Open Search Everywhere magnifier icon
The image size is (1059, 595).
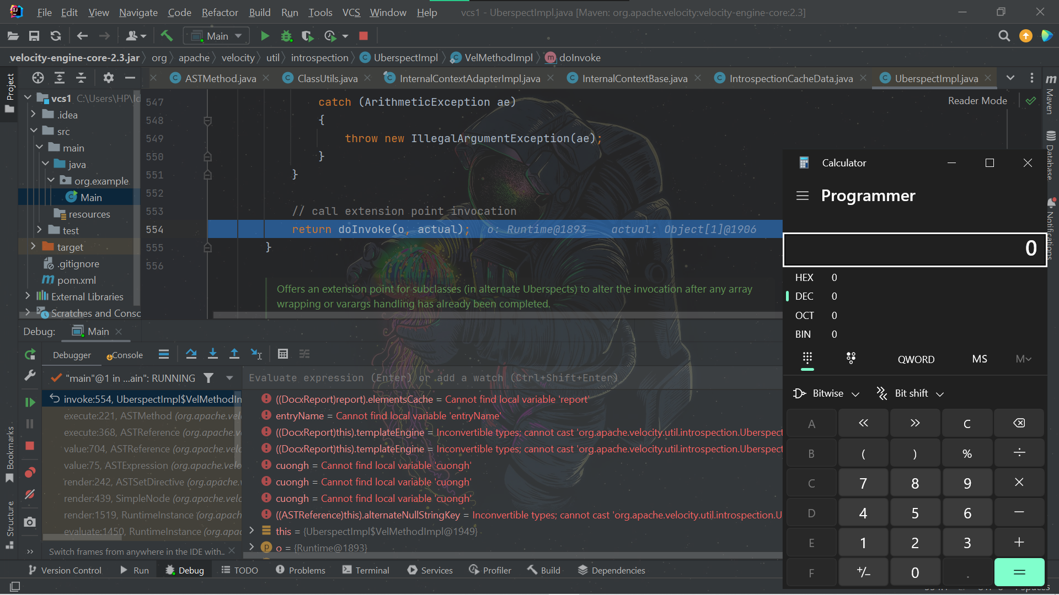(x=1004, y=36)
